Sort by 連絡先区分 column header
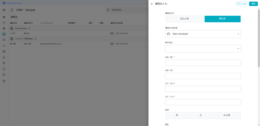260x126 pixels. 28,23
